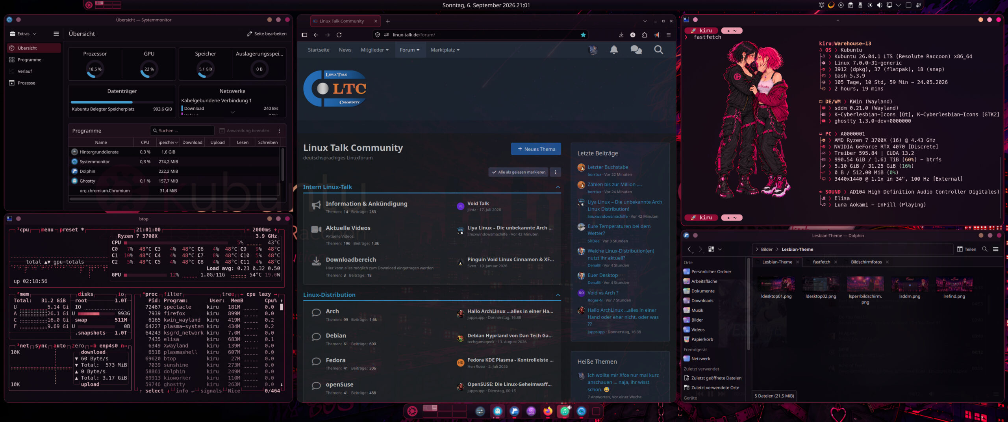Open Downloads in Dolphin places panel
Viewport: 1008px width, 422px height.
(702, 301)
